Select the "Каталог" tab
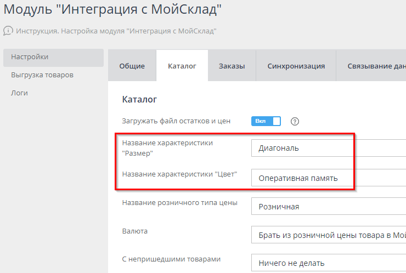The height and width of the screenshot is (273, 406). (182, 66)
